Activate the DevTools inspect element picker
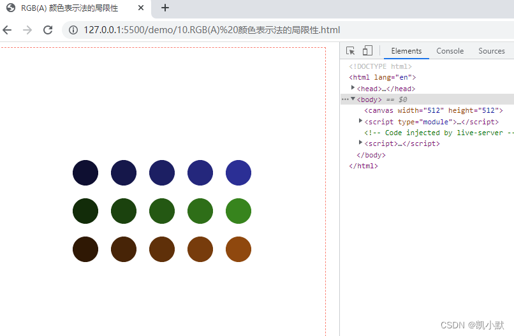The width and height of the screenshot is (514, 336). point(350,51)
